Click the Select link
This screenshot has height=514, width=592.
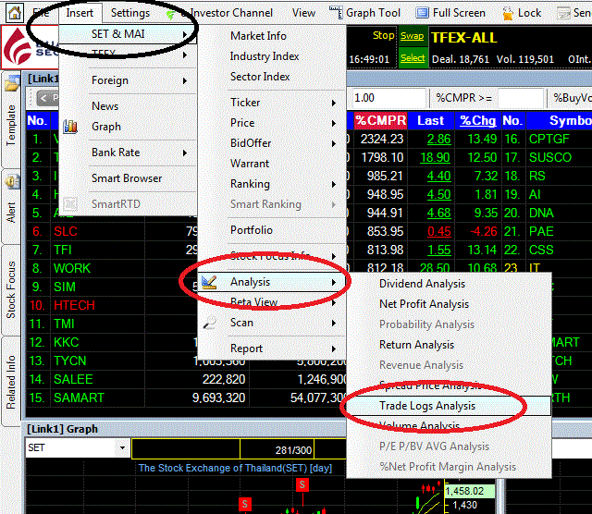413,58
